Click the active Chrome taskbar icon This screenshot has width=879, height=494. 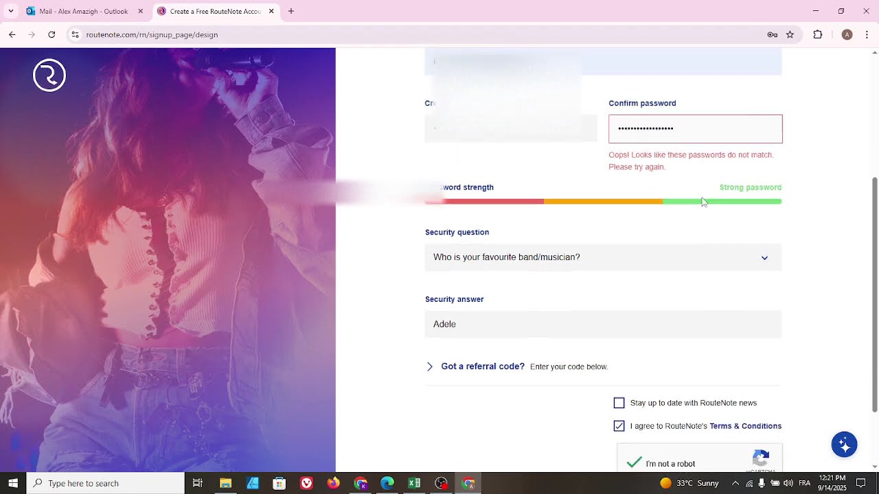click(x=468, y=483)
